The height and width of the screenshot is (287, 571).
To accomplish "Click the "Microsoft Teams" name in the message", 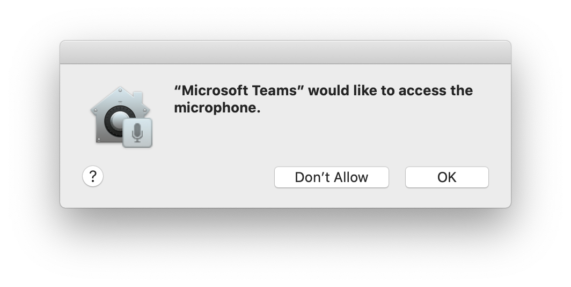I will 239,90.
